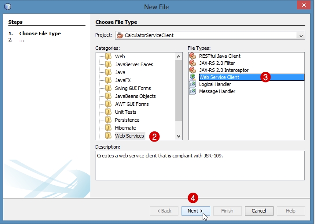This screenshot has height=224, width=315.
Task: Click the Description text area
Action: (200, 165)
